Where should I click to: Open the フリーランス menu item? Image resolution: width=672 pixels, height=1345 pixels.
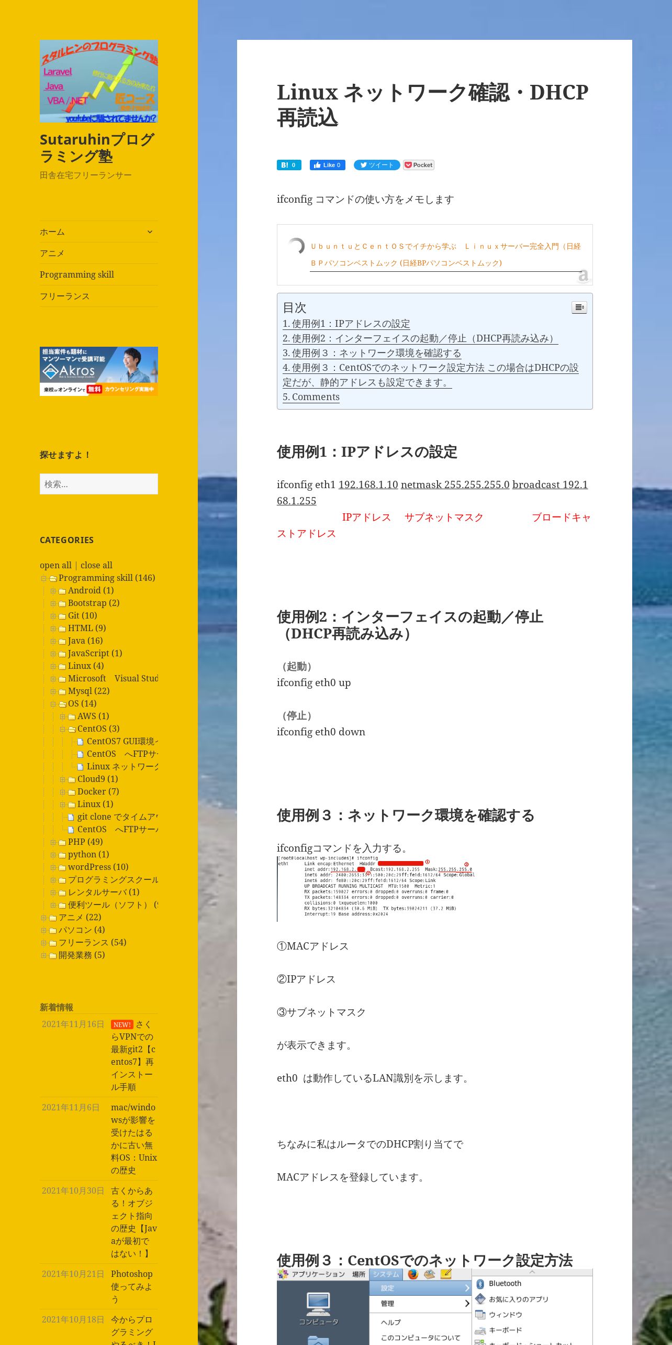65,296
